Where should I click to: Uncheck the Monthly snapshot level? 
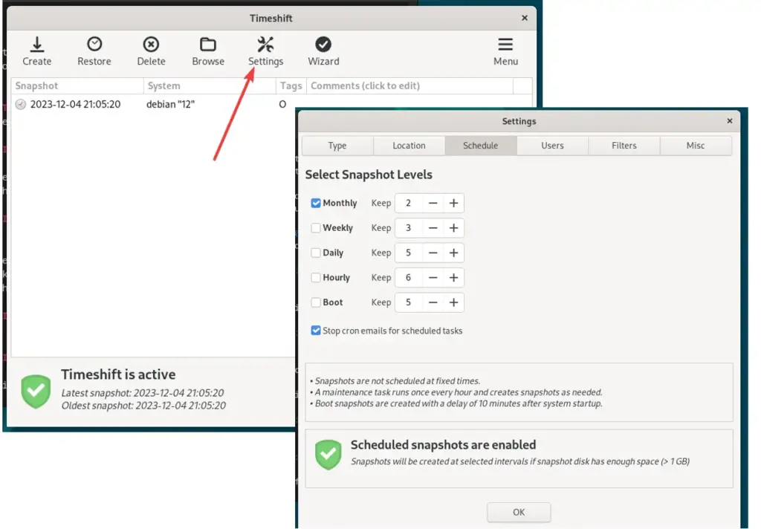click(x=315, y=203)
